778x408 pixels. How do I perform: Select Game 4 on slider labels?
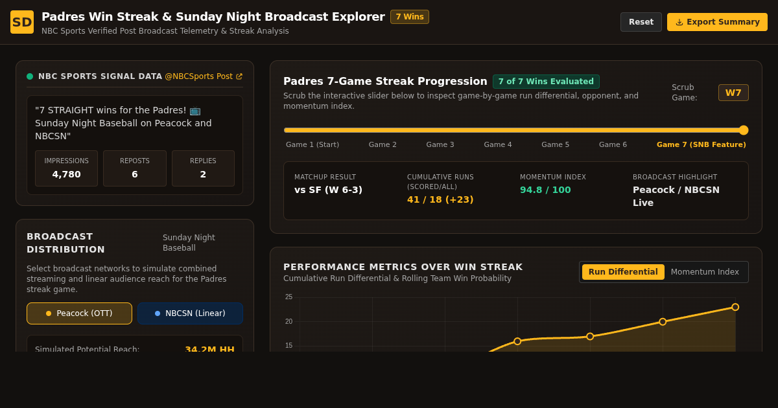[498, 144]
